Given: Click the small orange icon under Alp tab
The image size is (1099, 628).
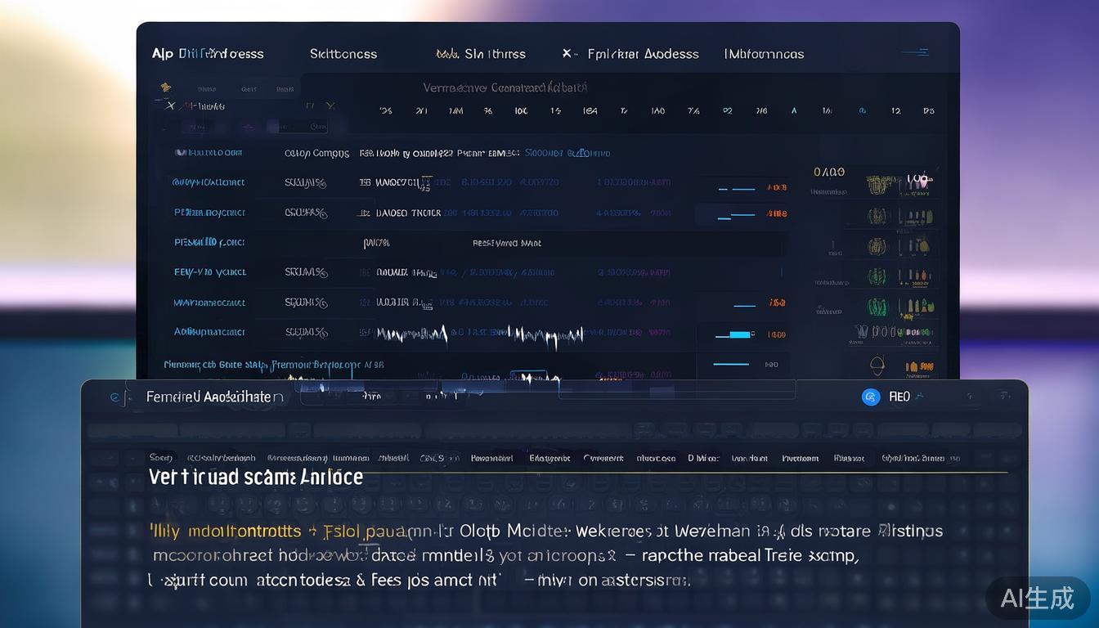Looking at the screenshot, I should pyautogui.click(x=166, y=87).
